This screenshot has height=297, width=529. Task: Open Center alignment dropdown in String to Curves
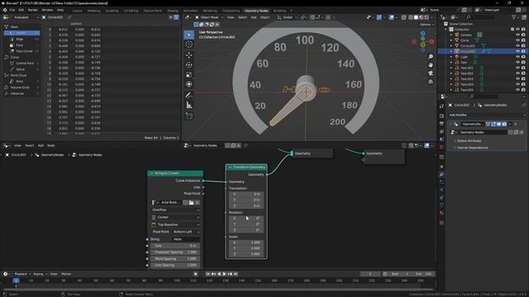click(x=175, y=217)
